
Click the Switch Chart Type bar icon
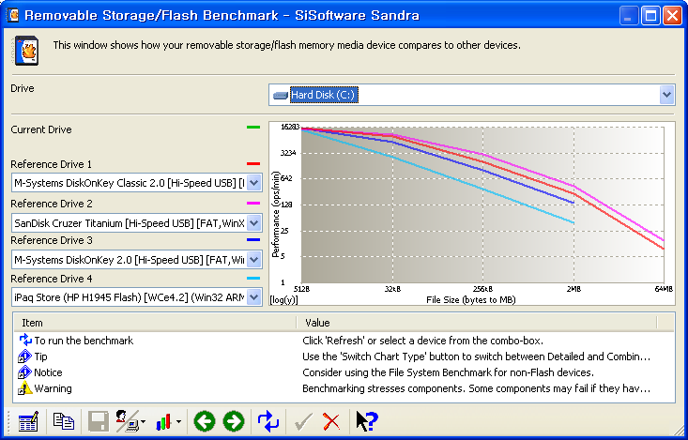(x=163, y=421)
